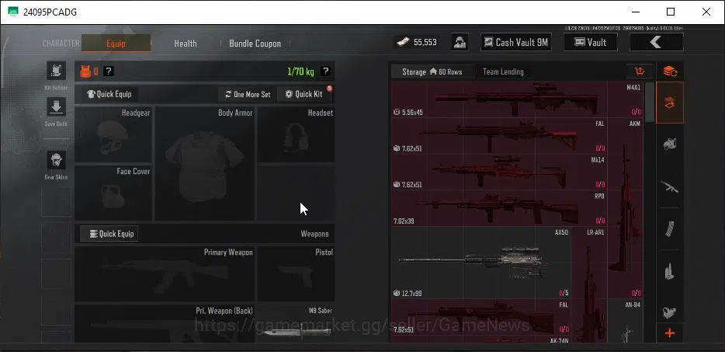This screenshot has width=725, height=352.
Task: Click the Save Build download icon
Action: (56, 107)
